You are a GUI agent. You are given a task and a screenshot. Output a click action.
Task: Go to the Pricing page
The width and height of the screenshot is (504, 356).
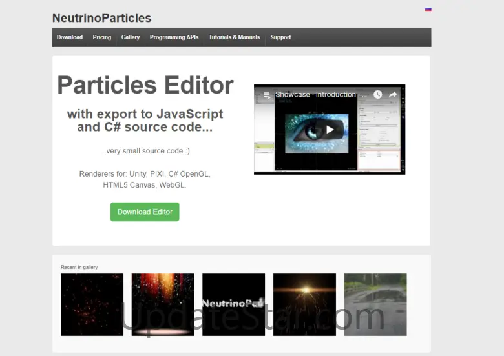[x=102, y=37]
